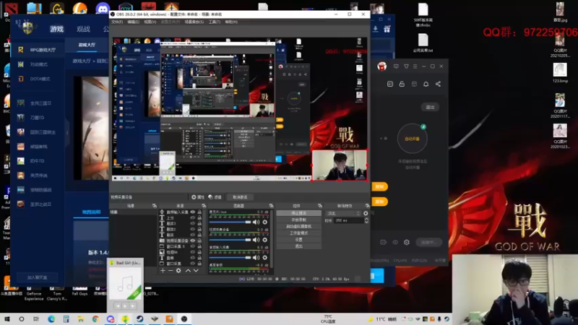
Task: Toggle visibility of 窗口采集 5 source
Action: (x=192, y=246)
